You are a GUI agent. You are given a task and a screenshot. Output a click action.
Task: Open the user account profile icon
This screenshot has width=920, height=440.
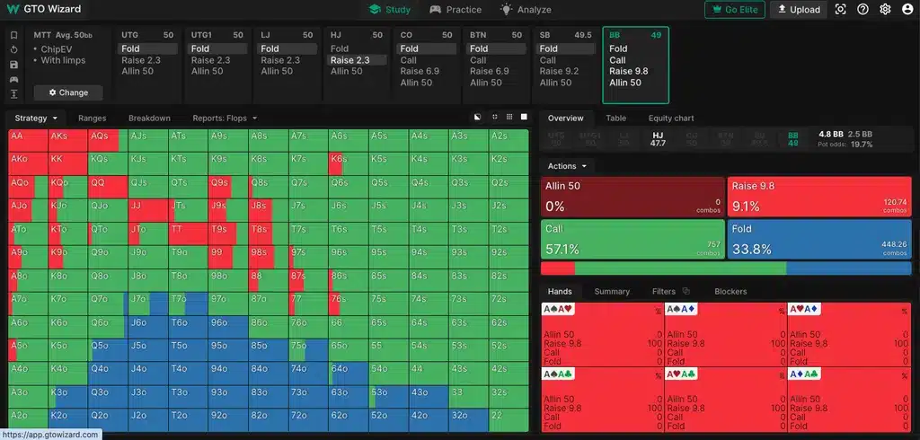[x=907, y=9]
